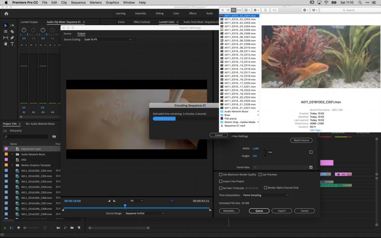Open the Source Scaling dropdown
381x238 pixels.
108,40
